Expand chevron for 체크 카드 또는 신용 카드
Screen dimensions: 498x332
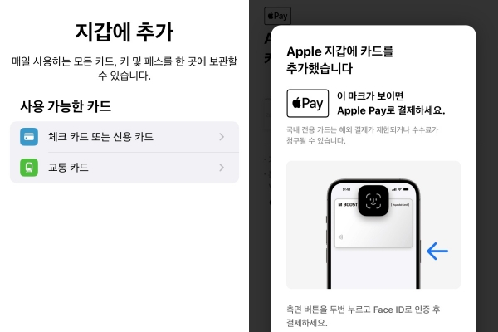point(222,137)
